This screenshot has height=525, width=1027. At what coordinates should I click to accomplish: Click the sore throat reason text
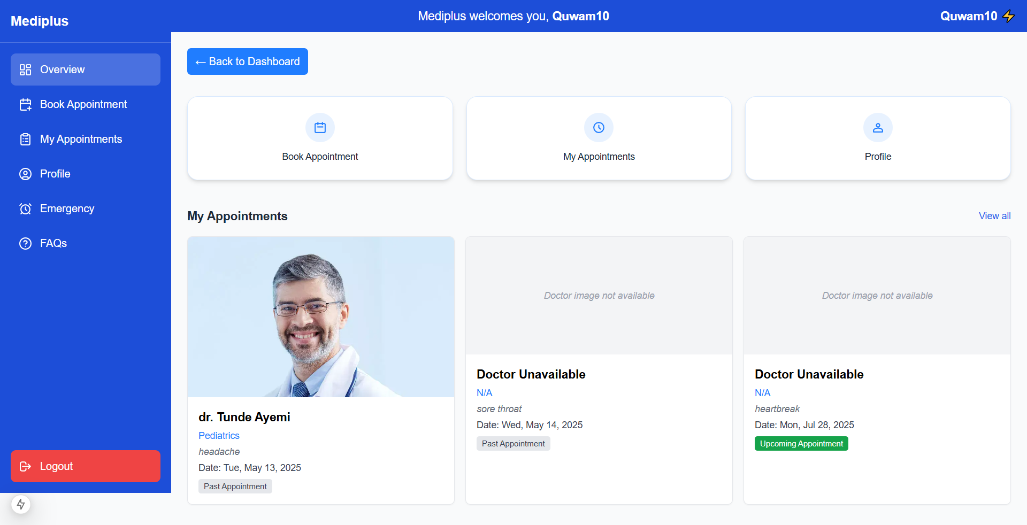[x=499, y=409]
